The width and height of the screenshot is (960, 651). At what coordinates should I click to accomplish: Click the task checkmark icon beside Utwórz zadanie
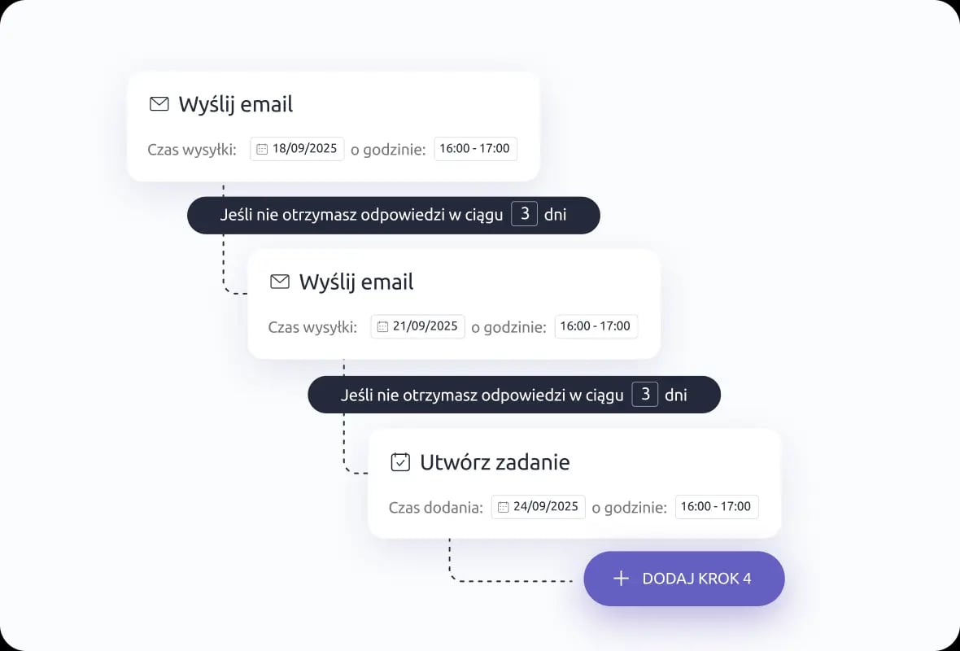tap(400, 461)
